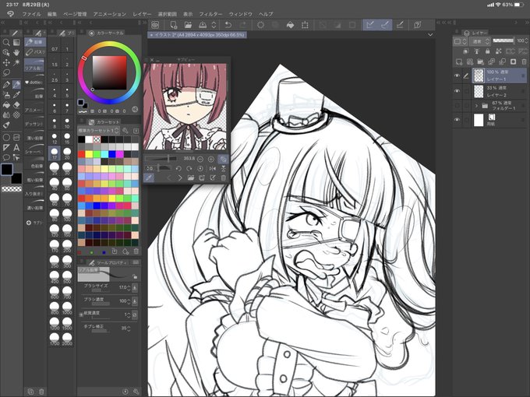530x397 pixels.
Task: Adjust stabilization stepper arrows
Action: [129, 328]
